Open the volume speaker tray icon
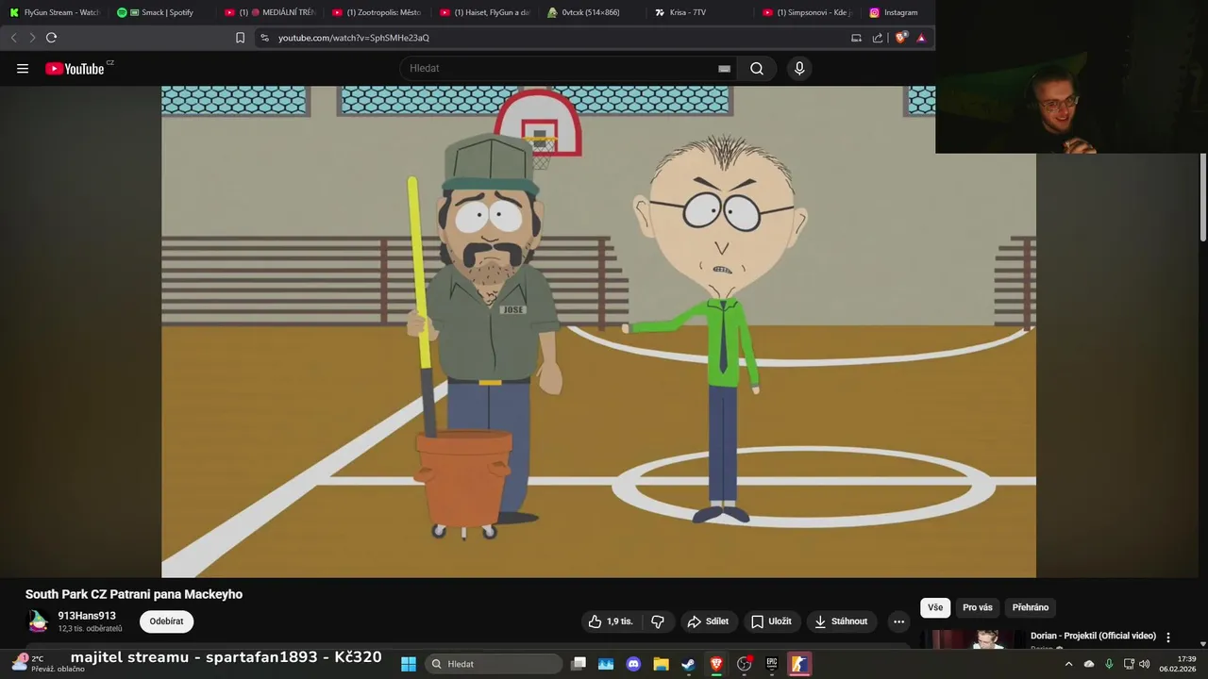Viewport: 1208px width, 679px height. coord(1145,664)
